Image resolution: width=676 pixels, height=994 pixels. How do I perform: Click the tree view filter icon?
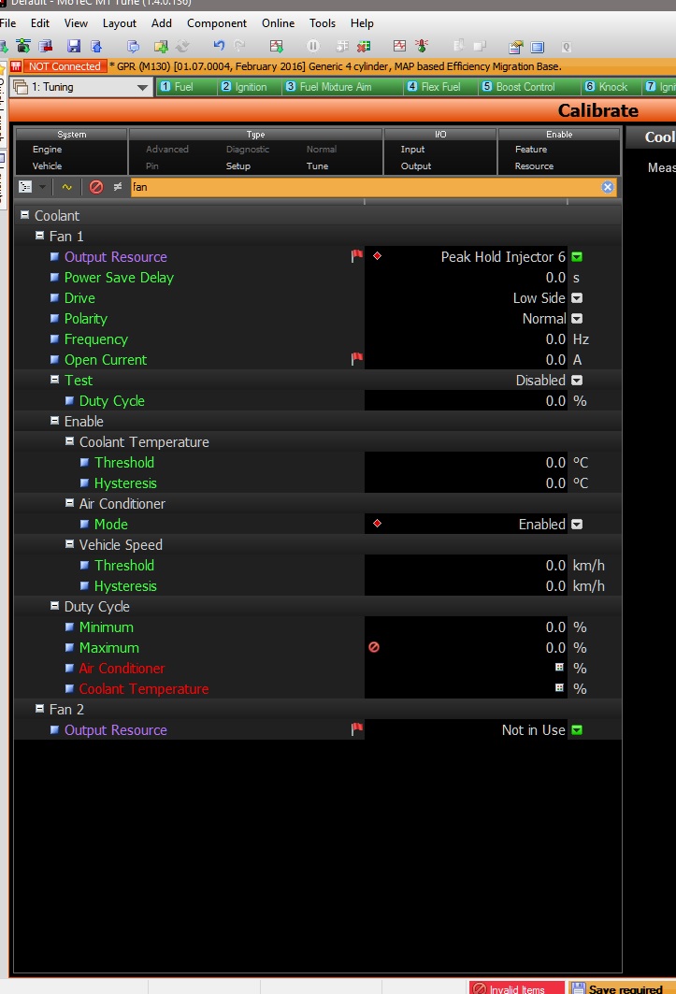click(25, 187)
